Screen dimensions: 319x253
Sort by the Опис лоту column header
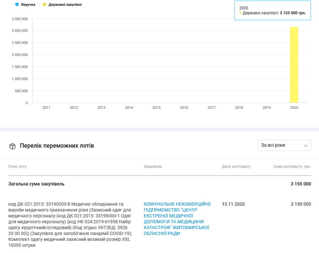point(18,167)
